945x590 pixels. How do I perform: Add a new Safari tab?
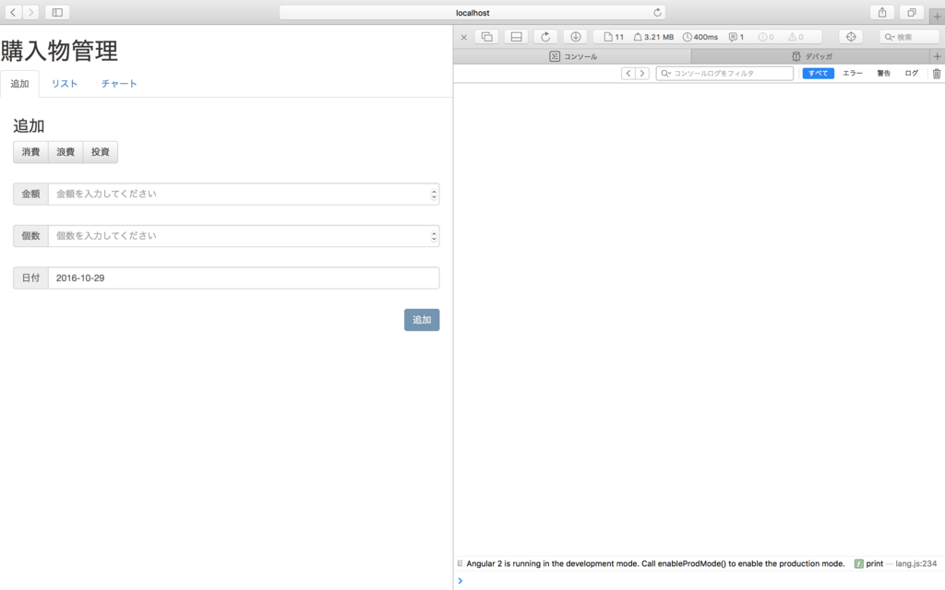937,17
